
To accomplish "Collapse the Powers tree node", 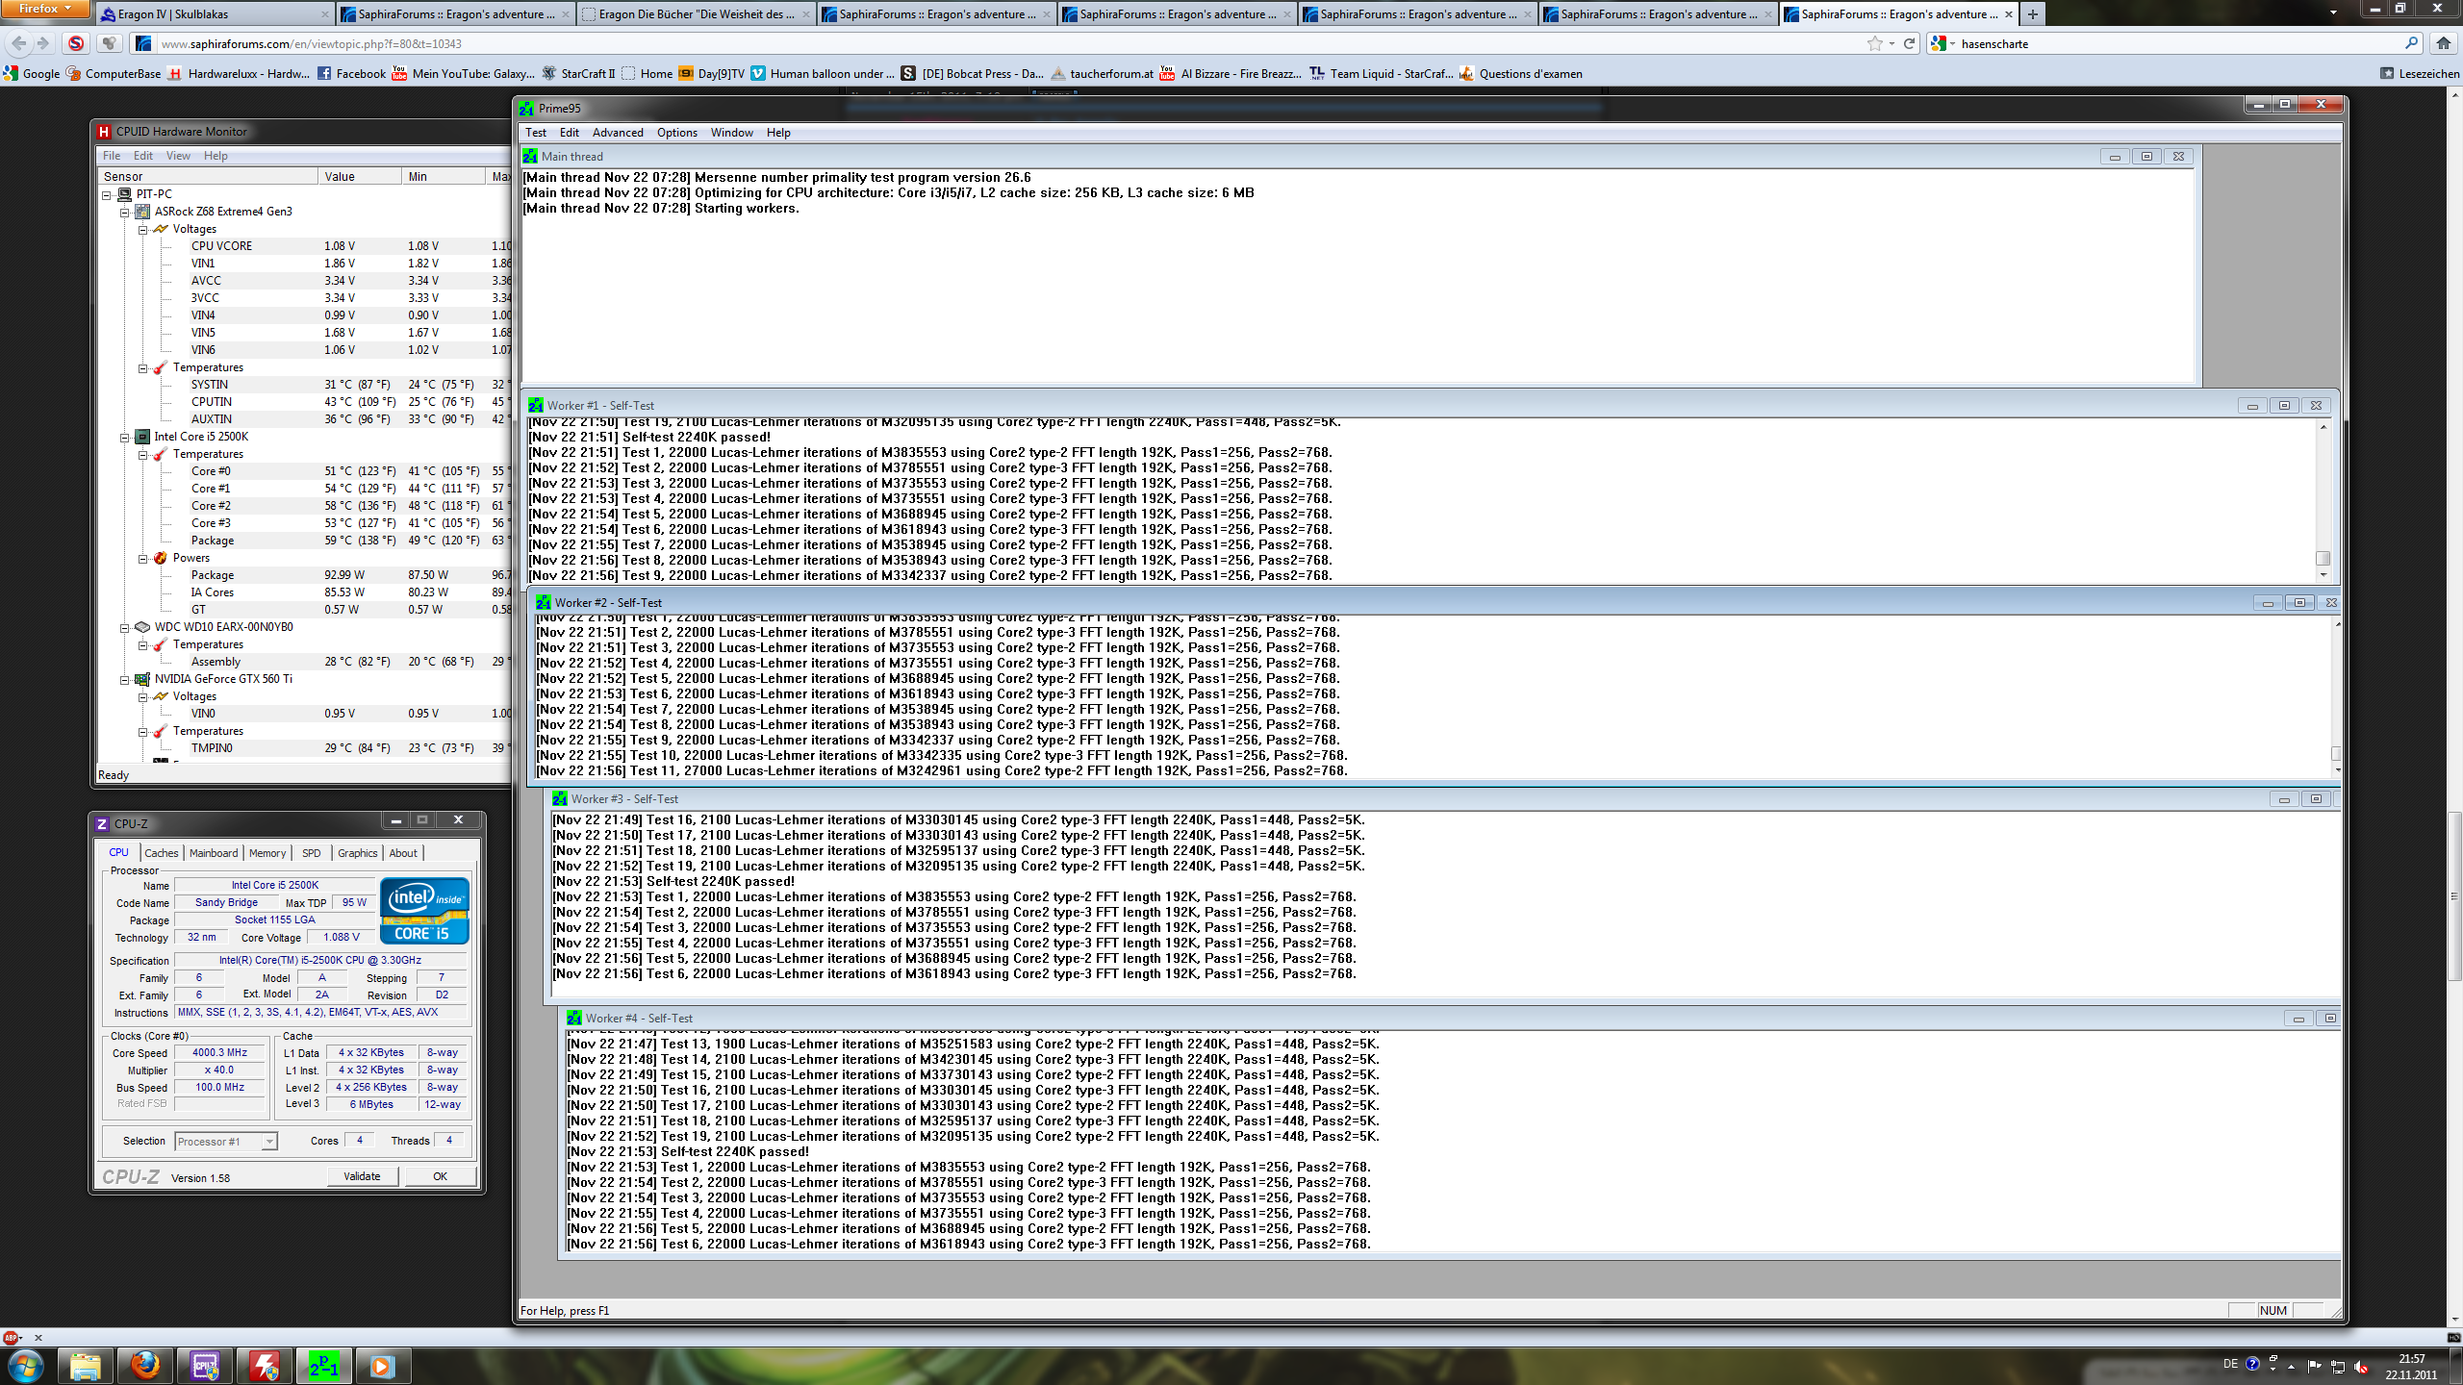I will click(x=142, y=558).
